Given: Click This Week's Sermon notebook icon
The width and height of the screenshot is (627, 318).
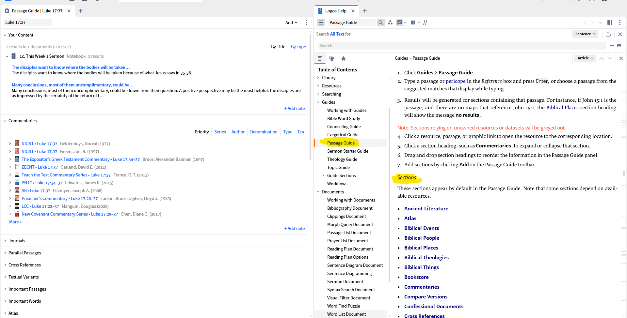Looking at the screenshot, I should pos(14,56).
